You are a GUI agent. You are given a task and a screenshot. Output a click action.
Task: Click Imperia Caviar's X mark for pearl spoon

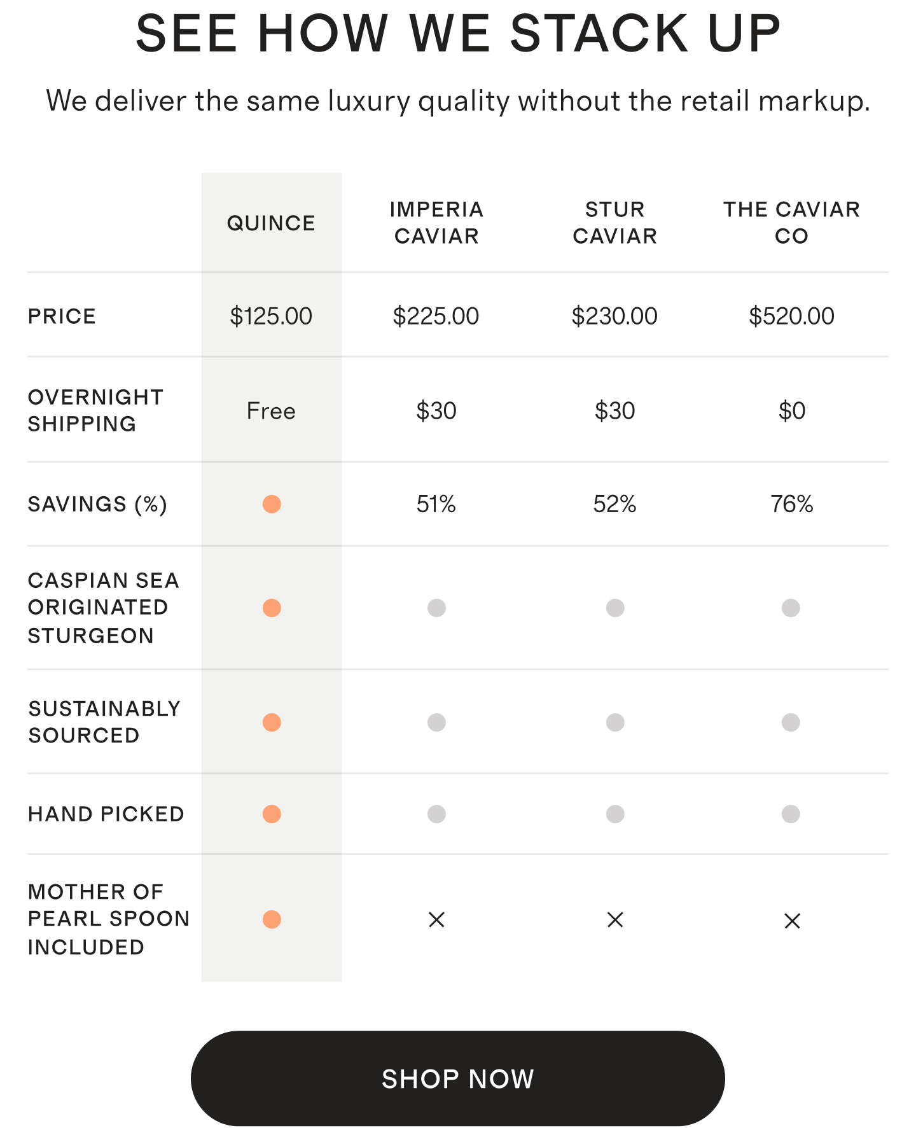[x=436, y=919]
